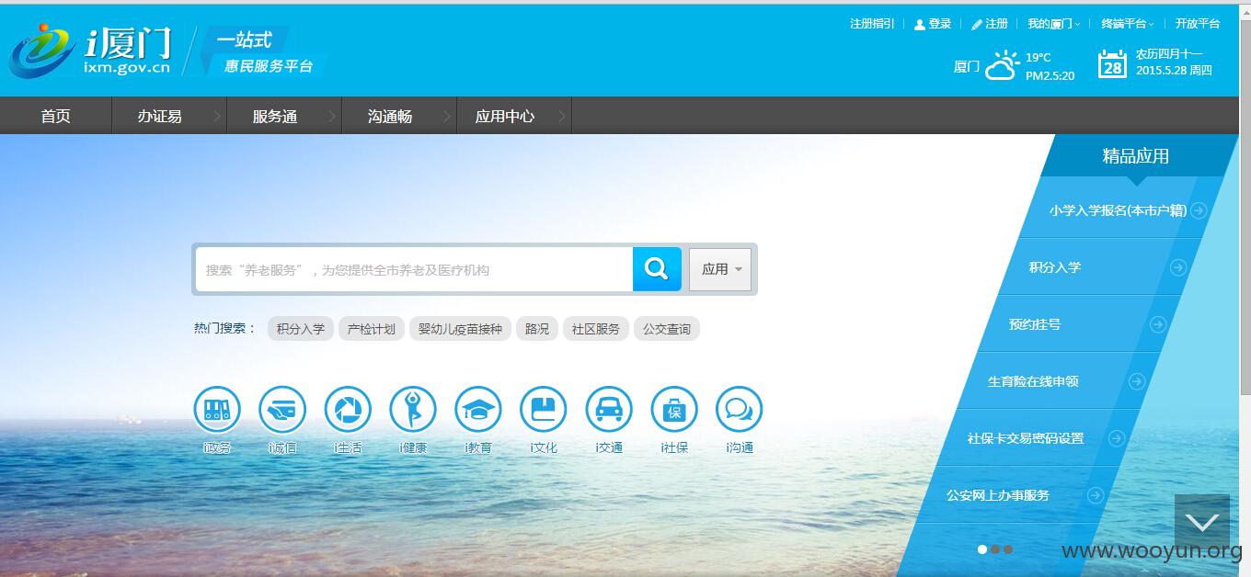Click the 社区服务 hot search tag
This screenshot has width=1251, height=577.
pyautogui.click(x=596, y=329)
